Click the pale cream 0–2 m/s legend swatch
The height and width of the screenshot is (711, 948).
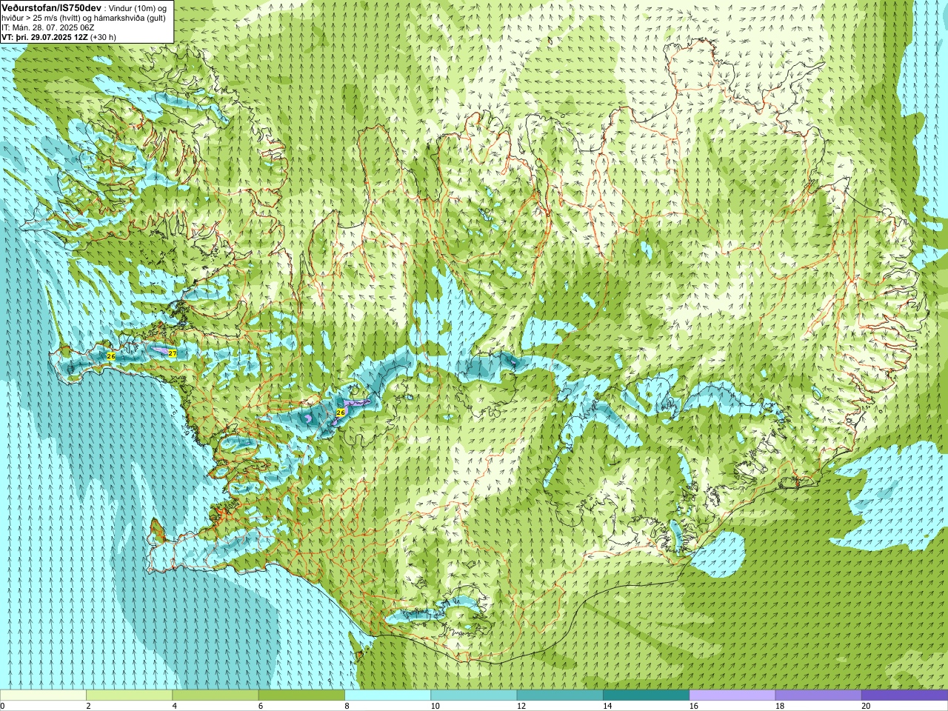pos(43,695)
